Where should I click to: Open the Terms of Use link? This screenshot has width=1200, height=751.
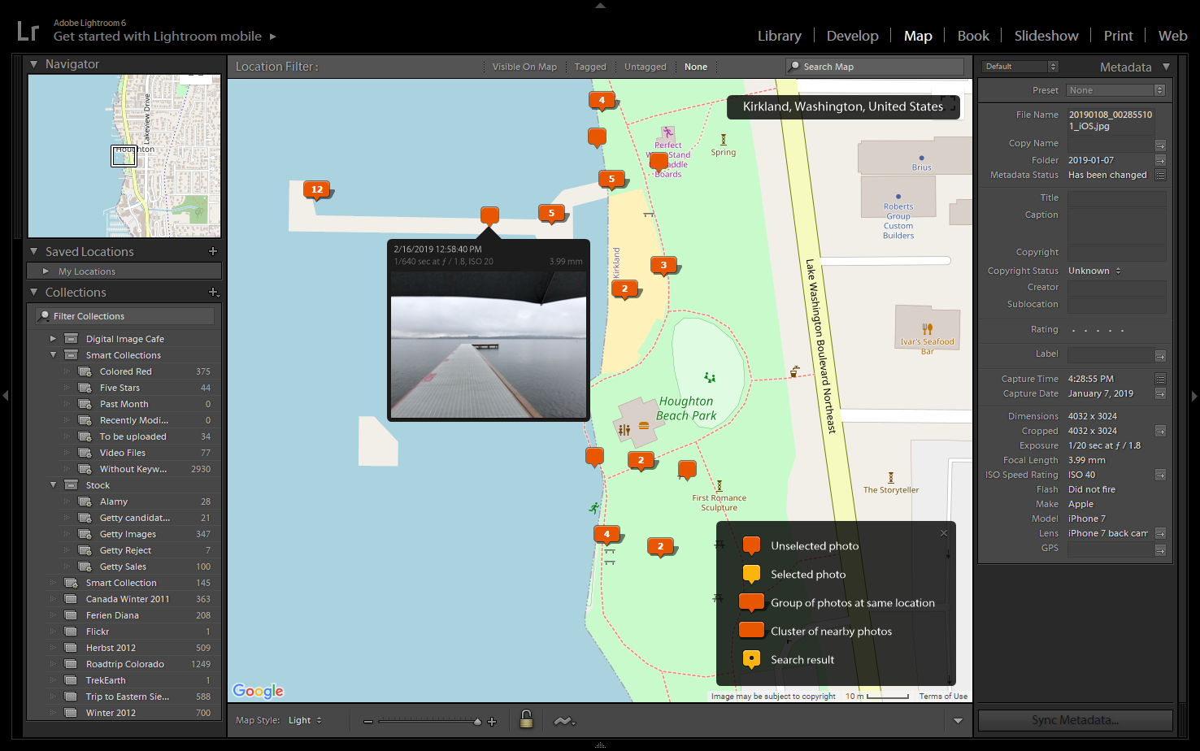point(943,697)
